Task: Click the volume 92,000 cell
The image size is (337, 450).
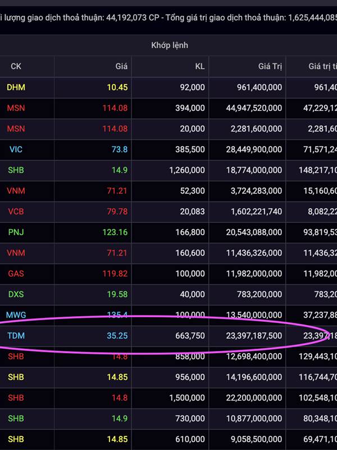Action: click(192, 87)
